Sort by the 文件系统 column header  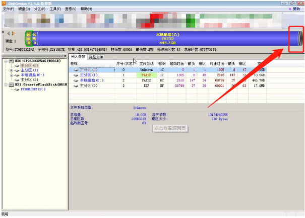tap(147, 64)
